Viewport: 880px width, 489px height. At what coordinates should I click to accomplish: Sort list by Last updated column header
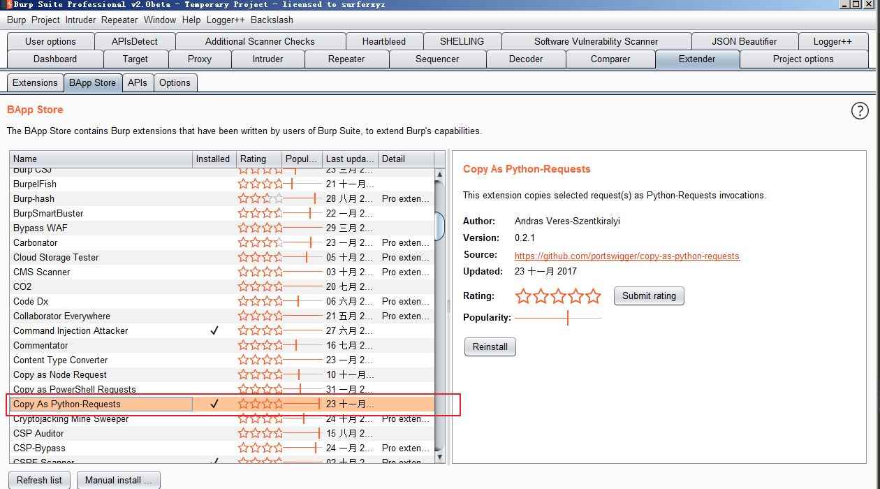coord(351,159)
